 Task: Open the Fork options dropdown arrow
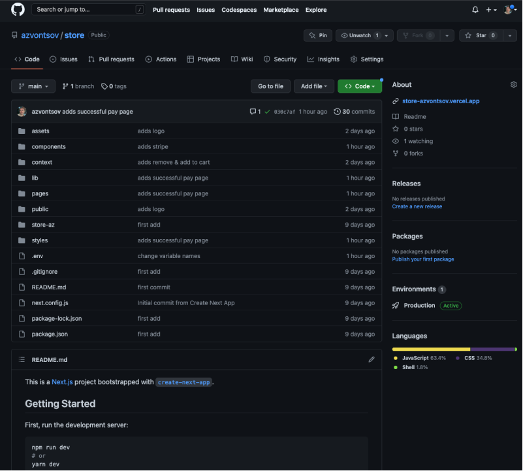(x=447, y=36)
